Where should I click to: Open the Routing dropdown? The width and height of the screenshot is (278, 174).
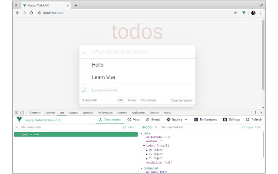[177, 120]
